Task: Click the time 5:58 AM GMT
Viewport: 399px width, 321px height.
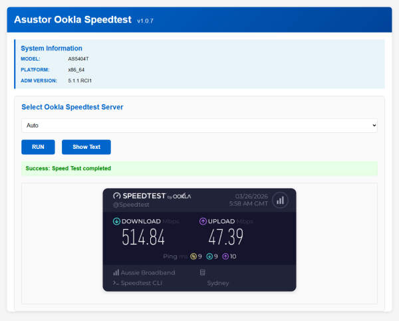Action: point(249,203)
